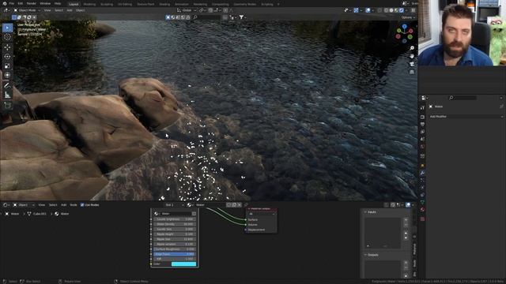This screenshot has width=506, height=284.
Task: Switch to the Layout workspace tab
Action: click(74, 4)
